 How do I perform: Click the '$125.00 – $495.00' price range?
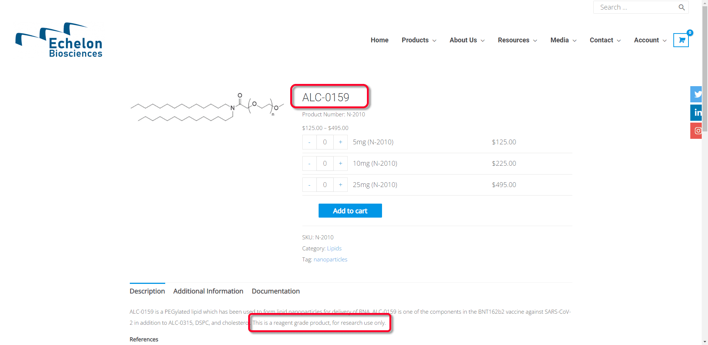[325, 128]
